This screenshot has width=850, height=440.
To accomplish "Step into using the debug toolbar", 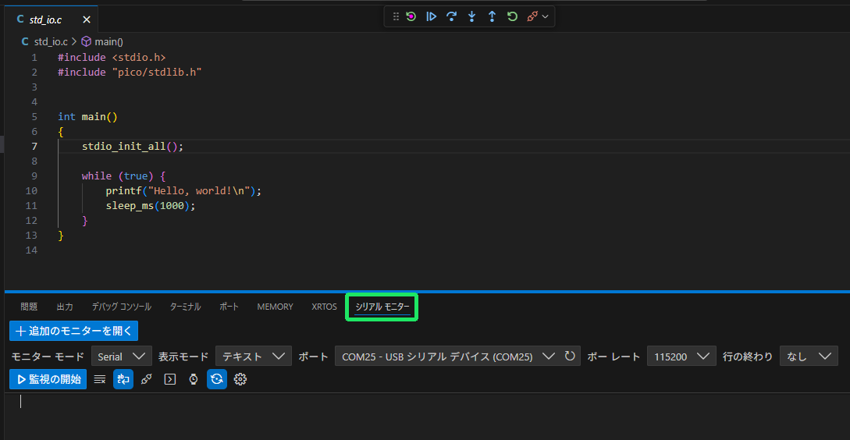I will point(471,16).
